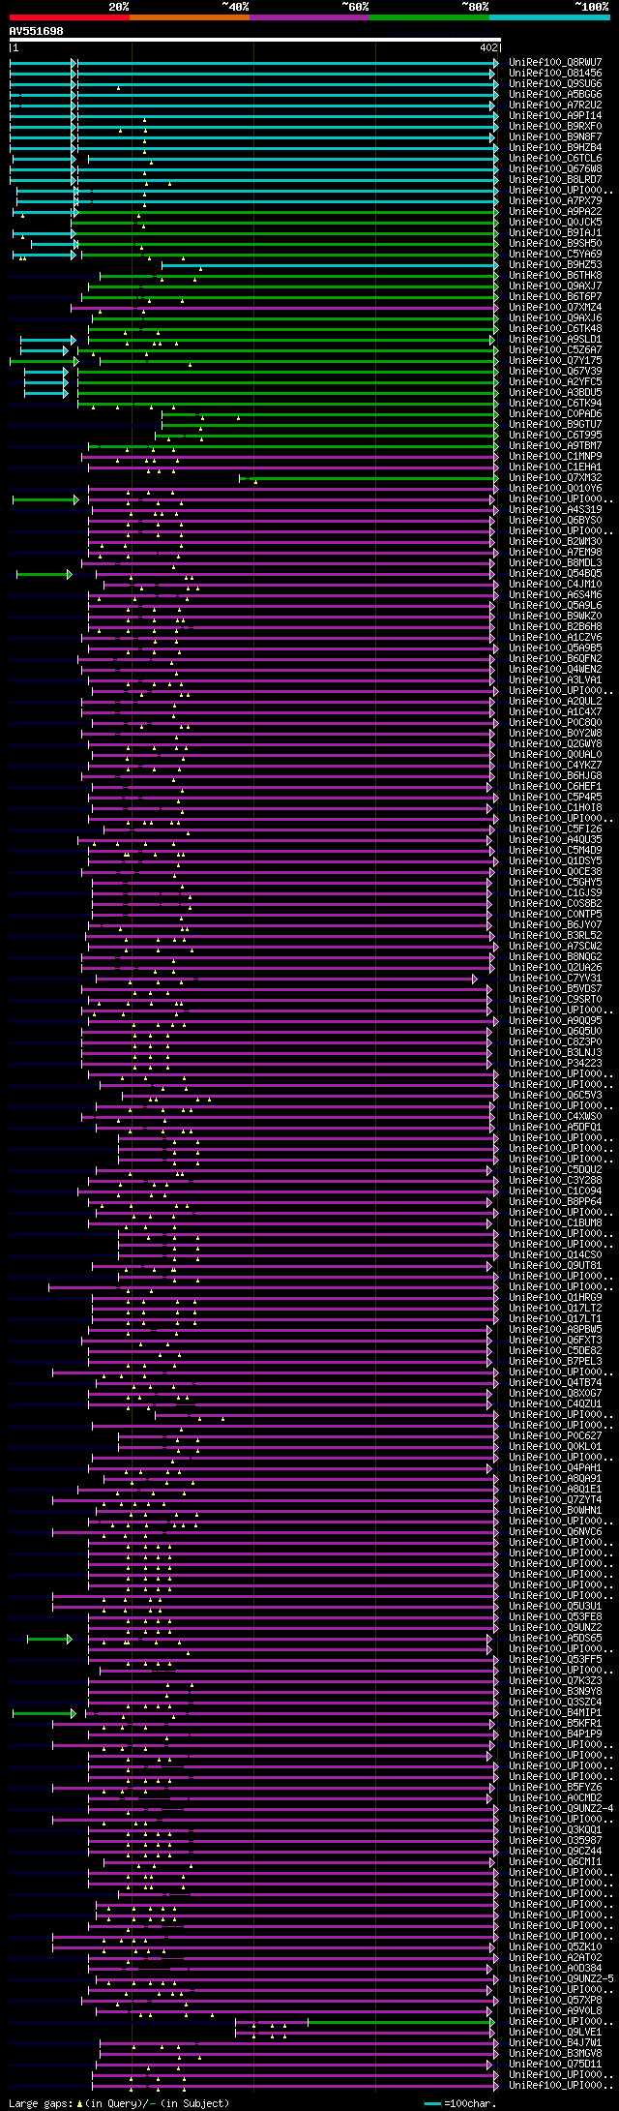
Task: Open hit UniRef100_Q9SUG6
Action: pos(555,84)
